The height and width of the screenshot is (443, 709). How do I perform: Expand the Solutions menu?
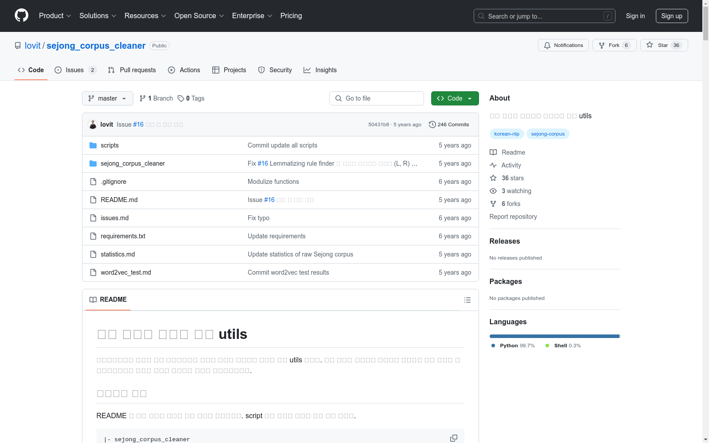click(98, 16)
